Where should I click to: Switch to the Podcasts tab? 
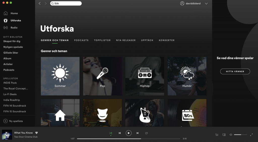[x=81, y=40]
